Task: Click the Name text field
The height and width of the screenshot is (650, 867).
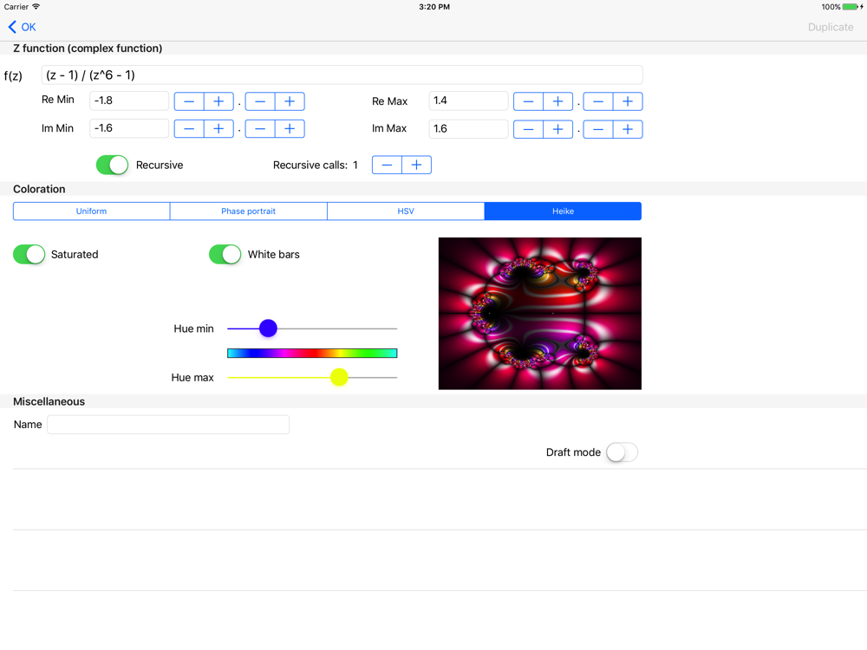Action: point(168,425)
